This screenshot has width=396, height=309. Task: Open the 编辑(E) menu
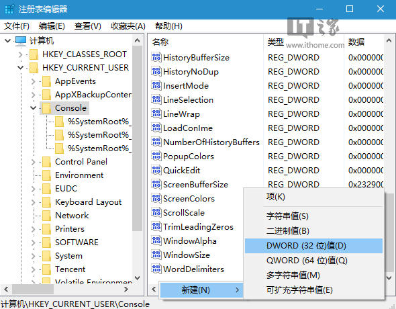pos(52,26)
